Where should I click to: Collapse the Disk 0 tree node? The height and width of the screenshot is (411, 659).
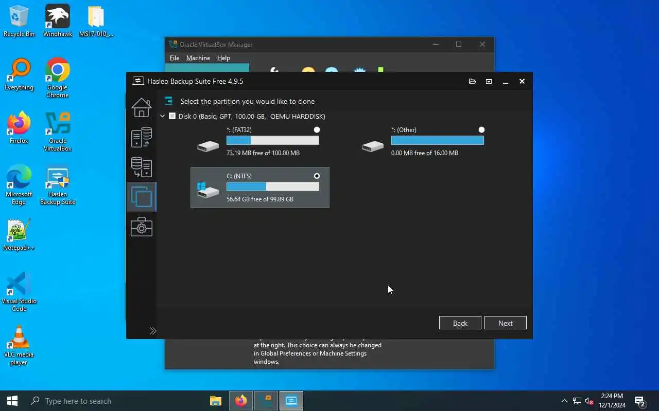click(162, 116)
